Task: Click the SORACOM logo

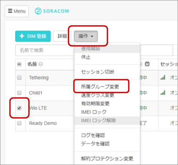Action: (x=52, y=11)
